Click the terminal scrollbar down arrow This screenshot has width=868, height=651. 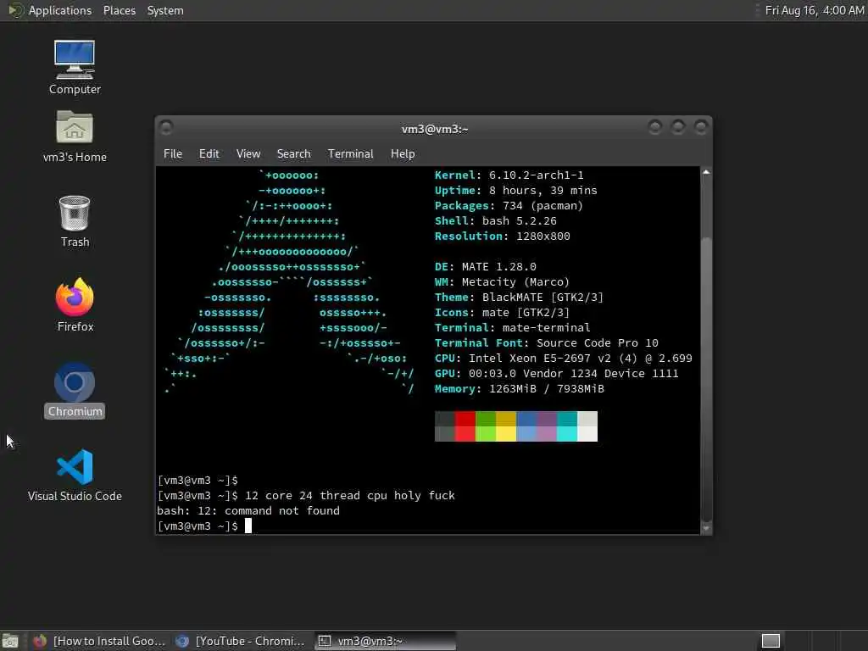point(706,528)
